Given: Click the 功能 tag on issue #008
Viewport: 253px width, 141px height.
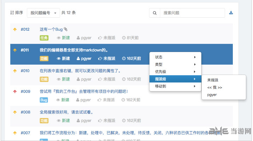Looking at the screenshot, I should (44, 121).
